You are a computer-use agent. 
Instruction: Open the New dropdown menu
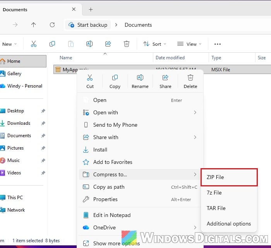pos(10,44)
